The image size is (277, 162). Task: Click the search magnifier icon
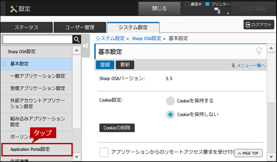pos(77,39)
